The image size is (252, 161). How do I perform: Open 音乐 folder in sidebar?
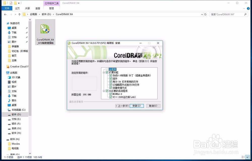click(x=14, y=100)
